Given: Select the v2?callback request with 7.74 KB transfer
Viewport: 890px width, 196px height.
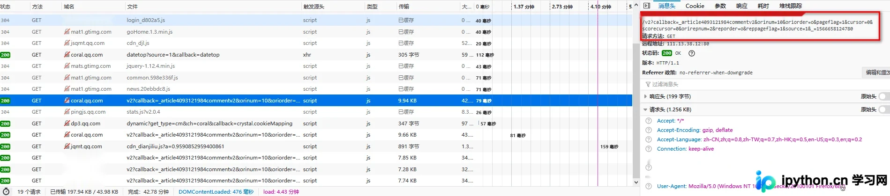Looking at the screenshot, I should point(316,181).
